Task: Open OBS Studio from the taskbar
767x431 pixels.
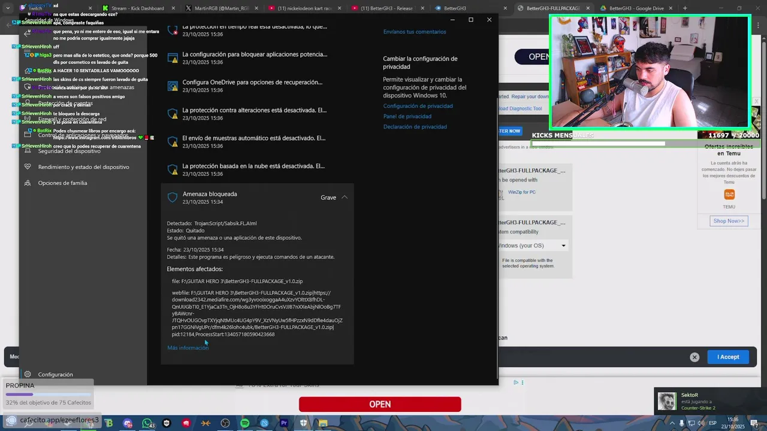Action: [225, 423]
